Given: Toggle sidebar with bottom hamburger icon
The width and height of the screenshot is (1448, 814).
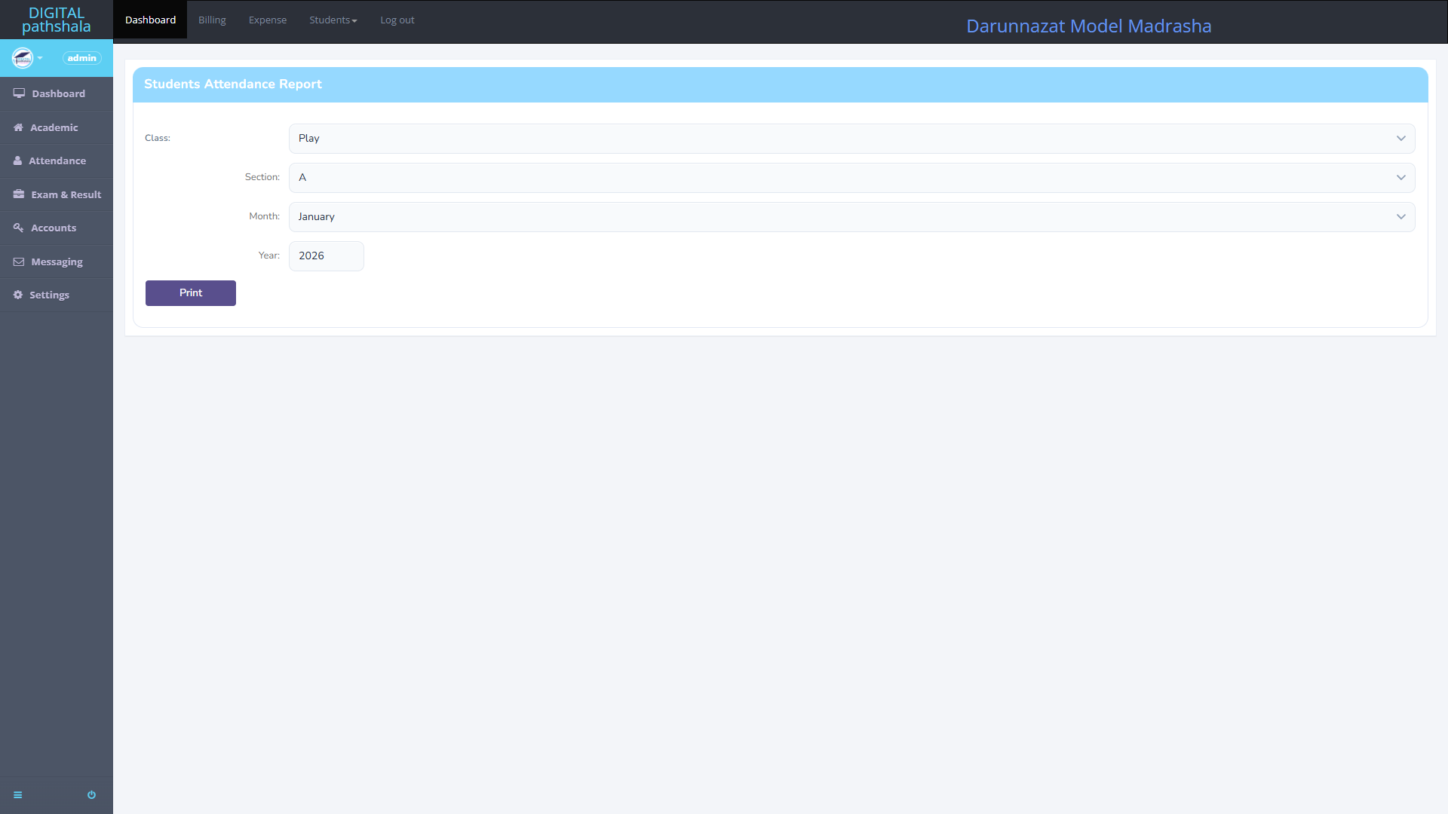Looking at the screenshot, I should click(x=18, y=795).
